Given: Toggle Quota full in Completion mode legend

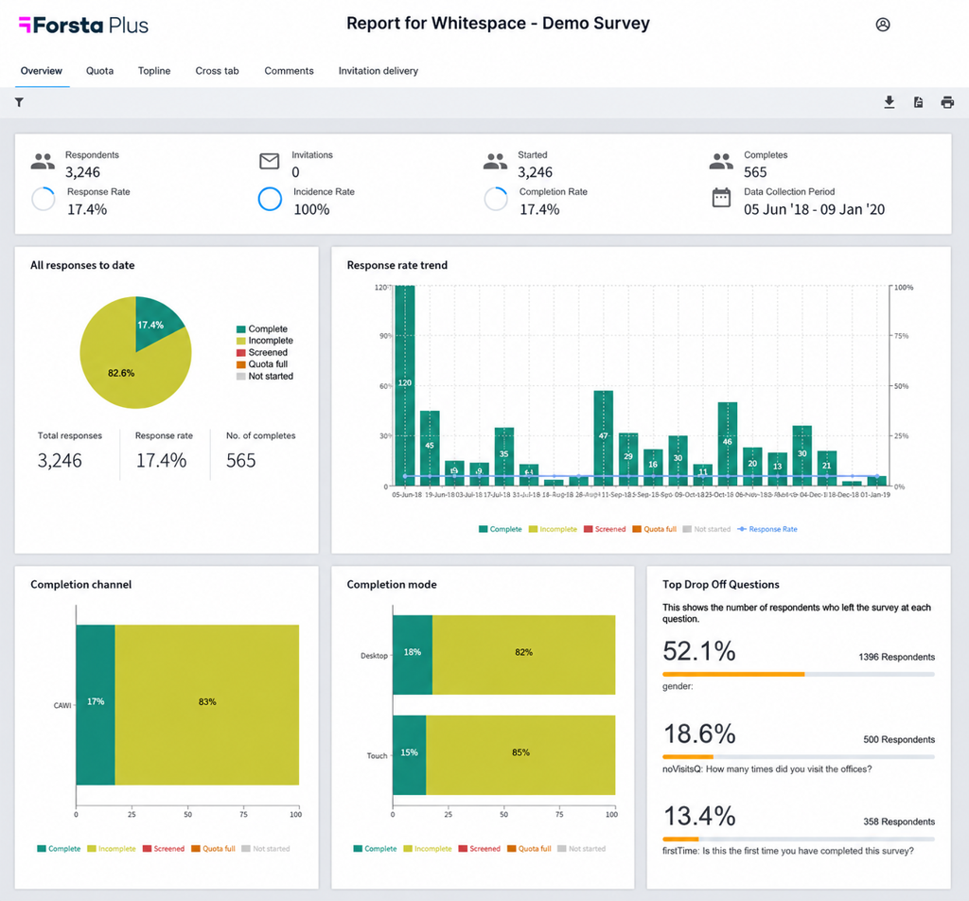Looking at the screenshot, I should click(x=529, y=848).
